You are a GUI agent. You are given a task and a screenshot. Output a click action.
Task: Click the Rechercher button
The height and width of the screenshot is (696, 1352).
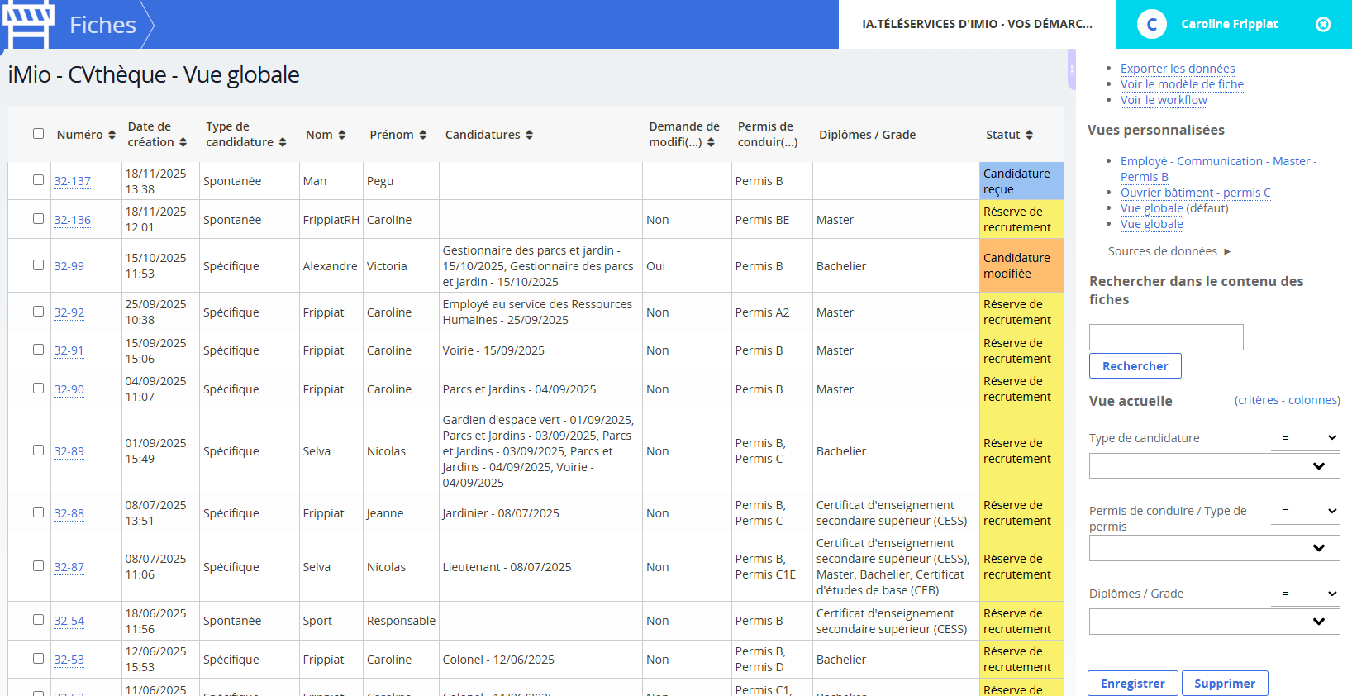[1135, 366]
